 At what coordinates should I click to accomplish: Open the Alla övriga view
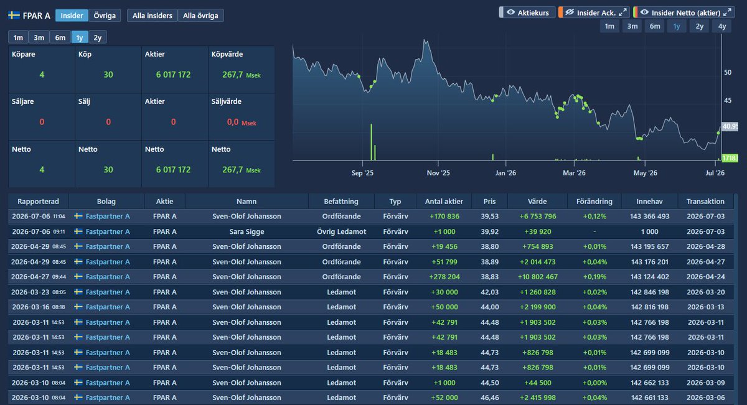200,16
